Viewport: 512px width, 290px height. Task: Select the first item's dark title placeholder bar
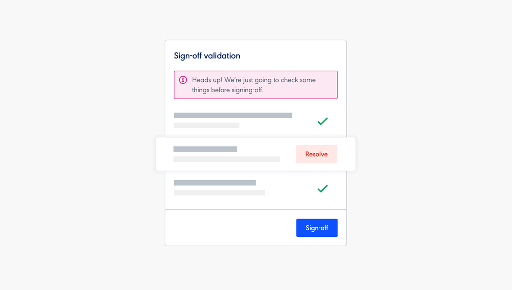point(233,115)
